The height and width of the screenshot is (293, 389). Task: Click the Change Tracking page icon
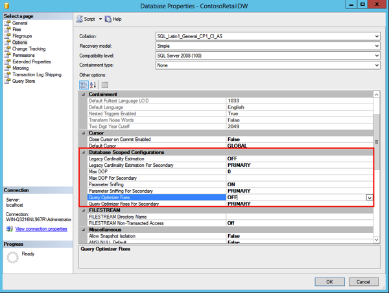tap(7, 49)
